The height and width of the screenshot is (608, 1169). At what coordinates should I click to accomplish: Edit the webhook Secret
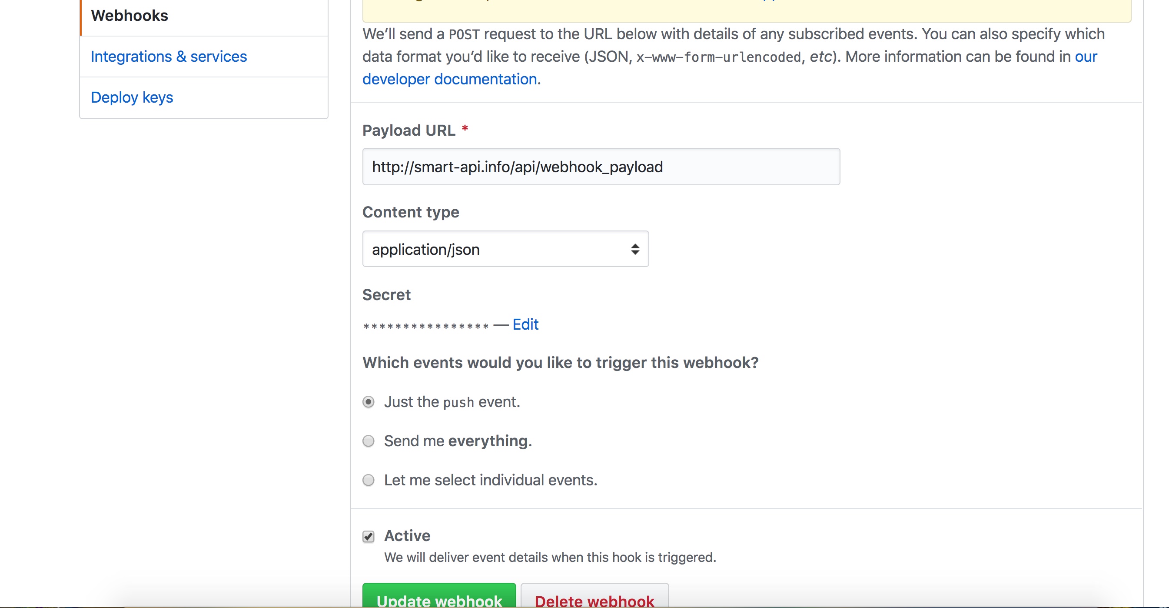click(x=525, y=324)
